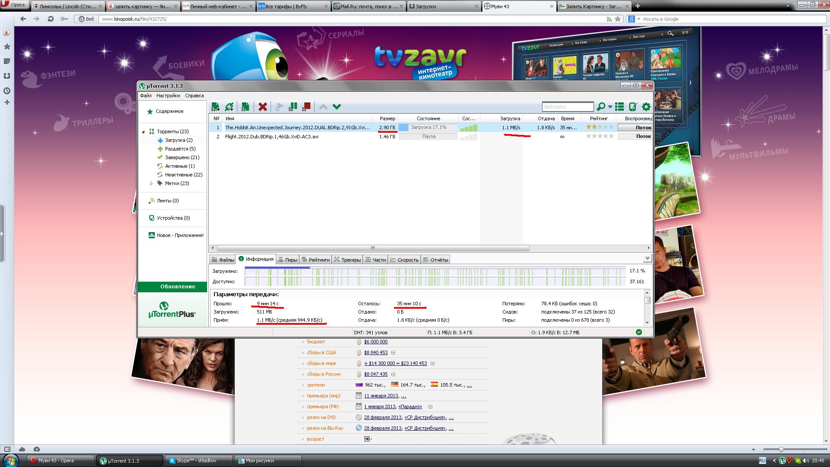Select the Загрузка (2) category

(179, 140)
